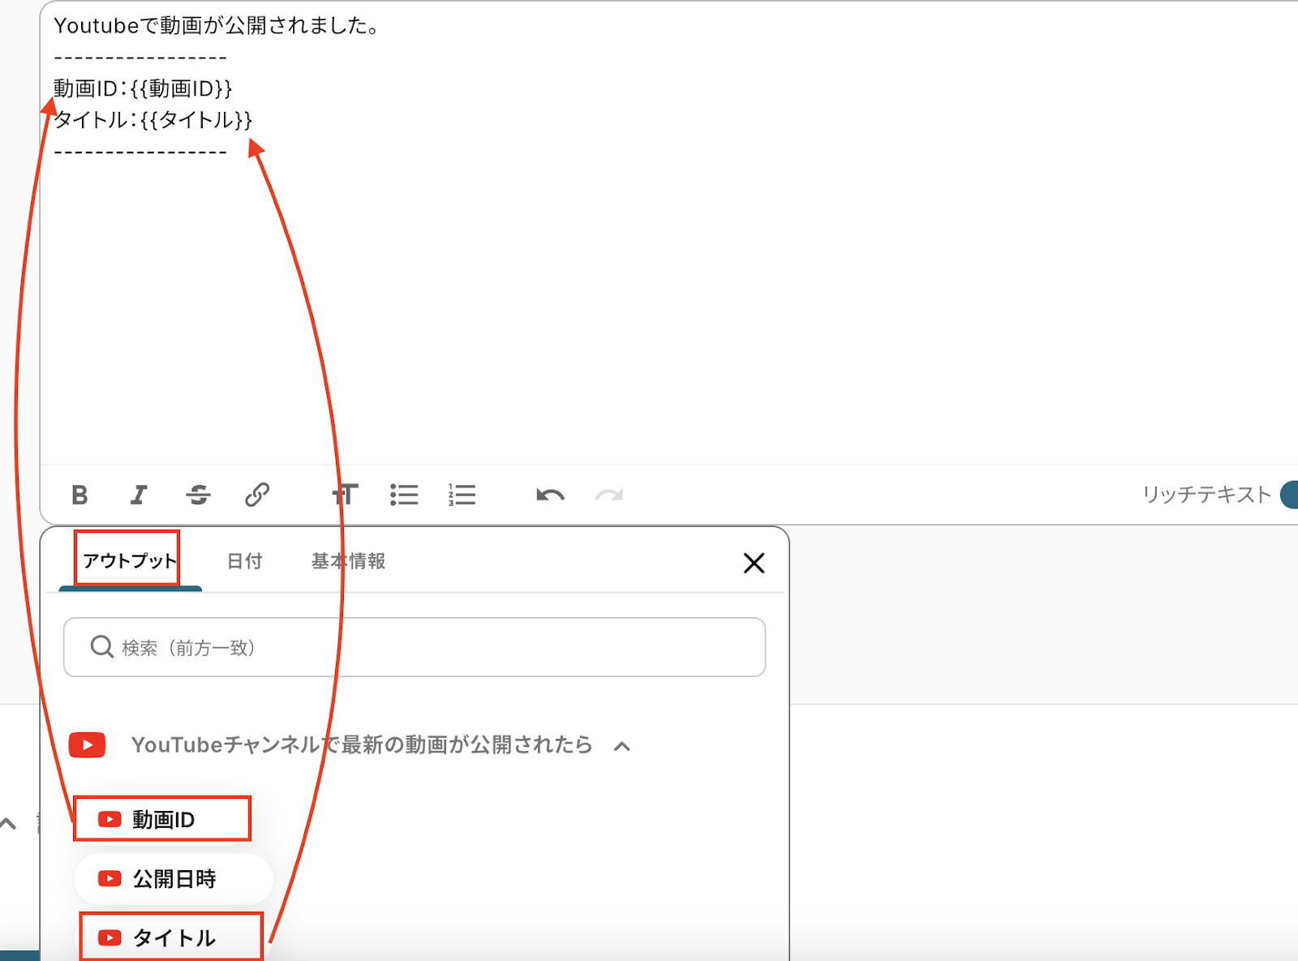Viewport: 1298px width, 961px height.
Task: Insert the 動画ID output chip
Action: (x=162, y=819)
